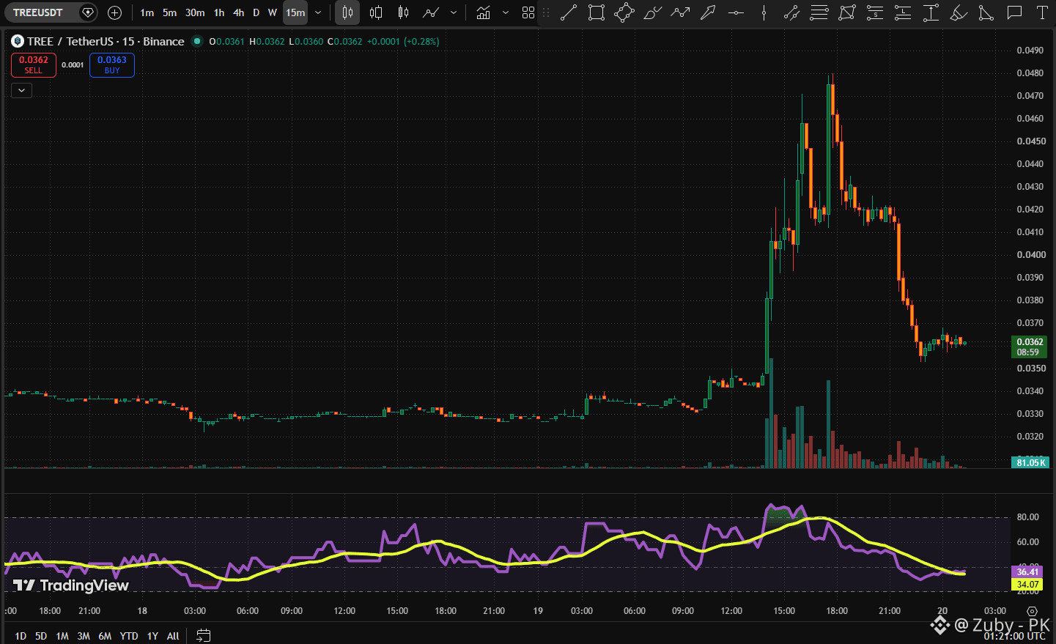Select the 30m timeframe
The height and width of the screenshot is (644, 1056).
(195, 12)
